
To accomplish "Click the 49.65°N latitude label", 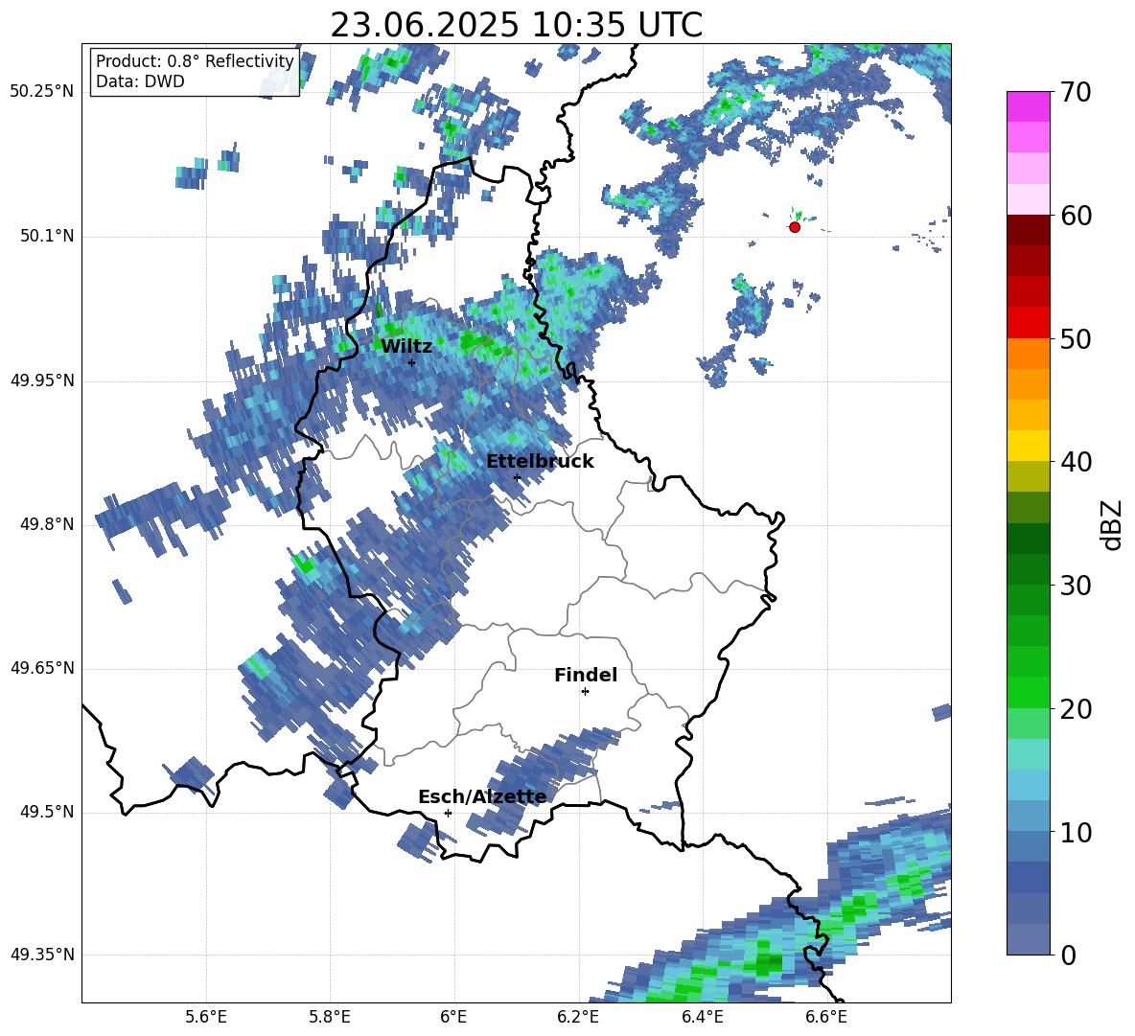I will tap(42, 668).
